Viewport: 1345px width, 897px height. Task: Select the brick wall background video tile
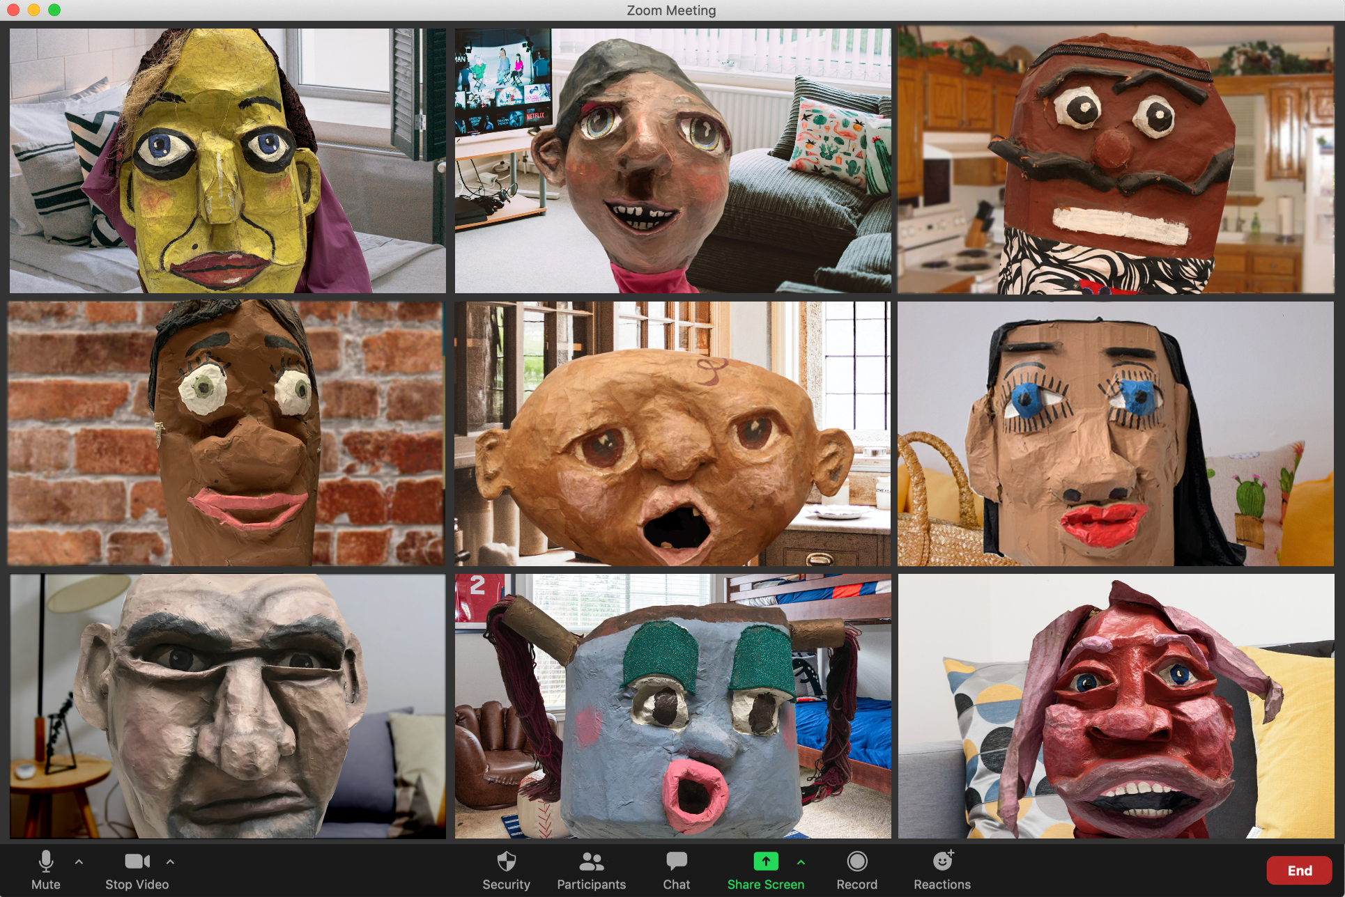[x=227, y=433]
